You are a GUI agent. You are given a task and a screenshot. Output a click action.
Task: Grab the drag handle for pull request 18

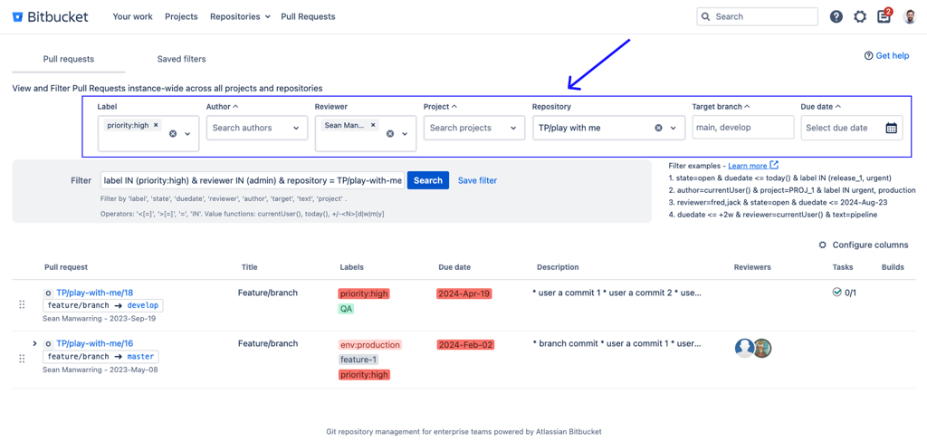point(22,305)
